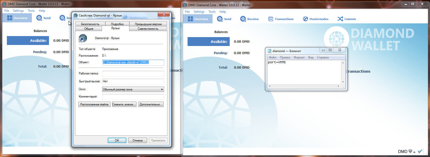Open Help menu in right wallet
Image resolution: width=430 pixels, height=157 pixels.
pos(223,12)
